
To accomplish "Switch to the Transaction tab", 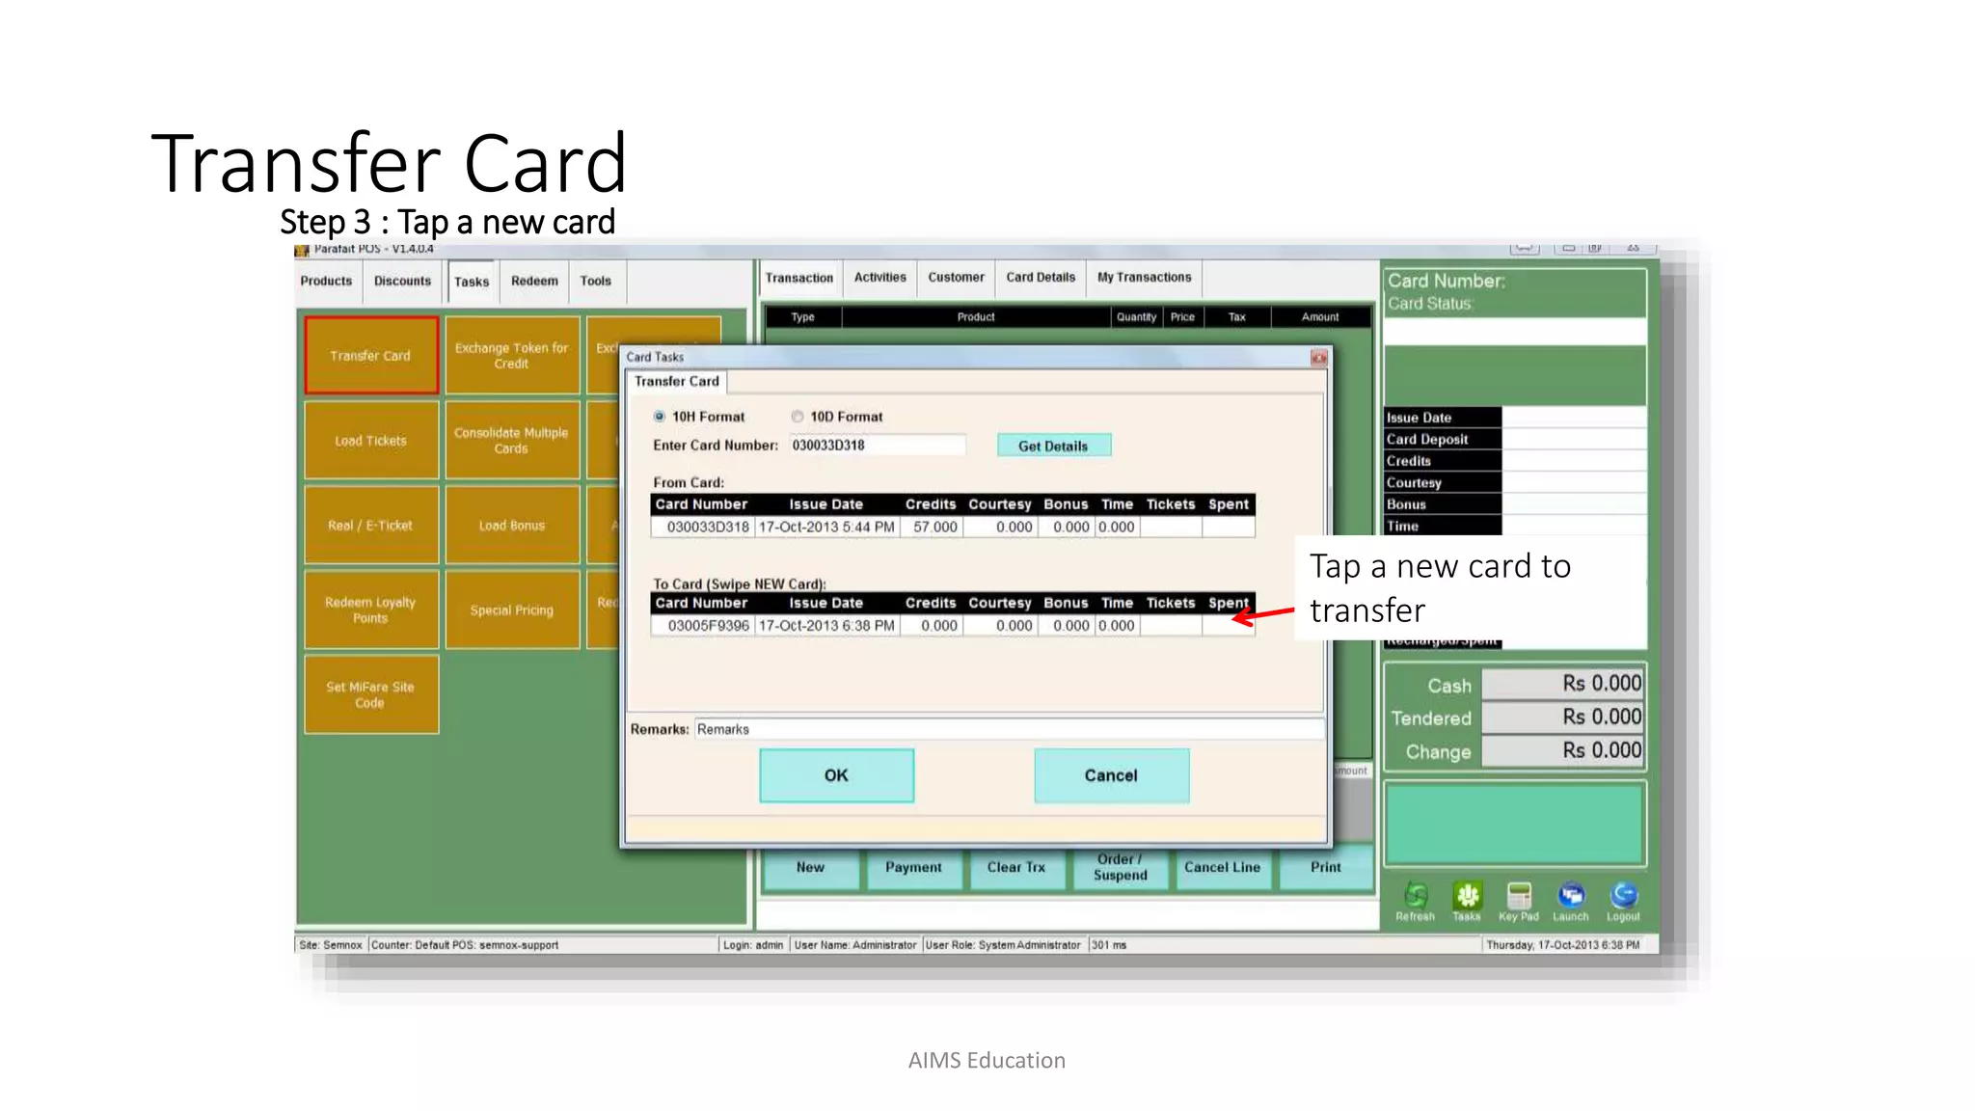I will pos(799,278).
